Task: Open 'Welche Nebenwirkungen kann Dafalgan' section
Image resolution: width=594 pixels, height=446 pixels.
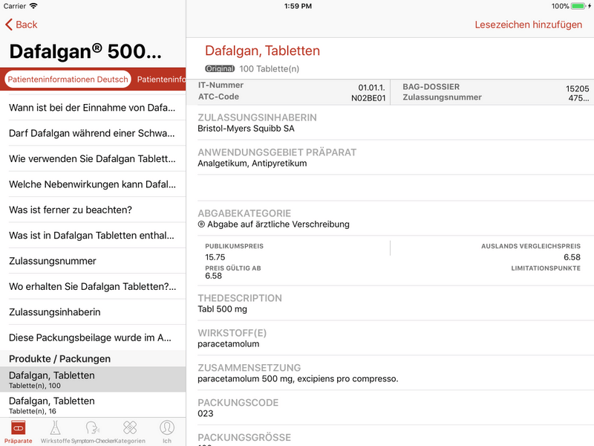Action: click(92, 184)
